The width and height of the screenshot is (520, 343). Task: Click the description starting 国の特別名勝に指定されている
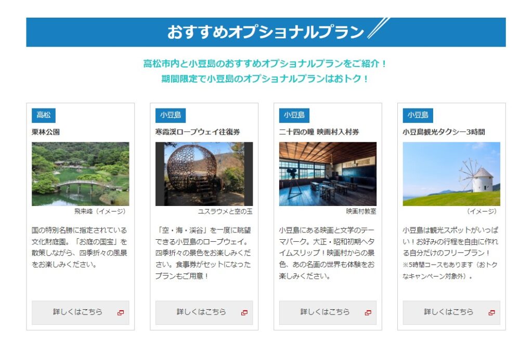tap(80, 248)
